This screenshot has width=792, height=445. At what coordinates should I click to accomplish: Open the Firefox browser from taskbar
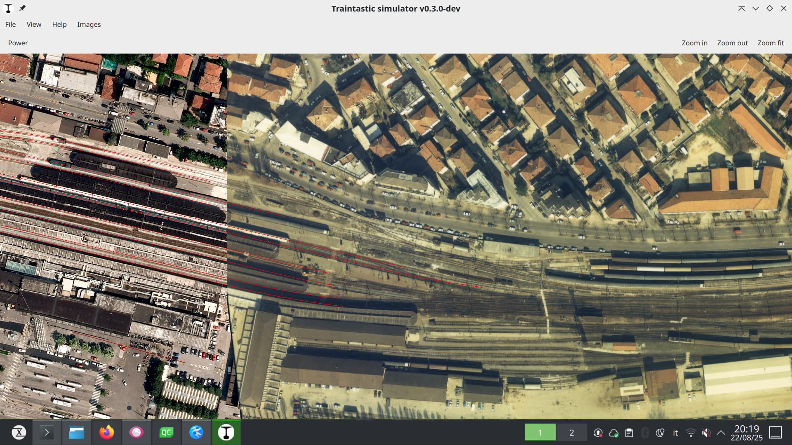click(x=106, y=432)
